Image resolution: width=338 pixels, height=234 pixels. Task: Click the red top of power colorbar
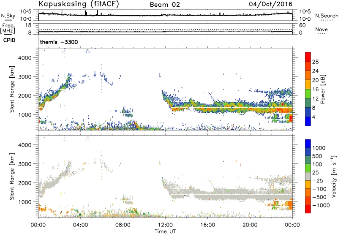click(308, 57)
